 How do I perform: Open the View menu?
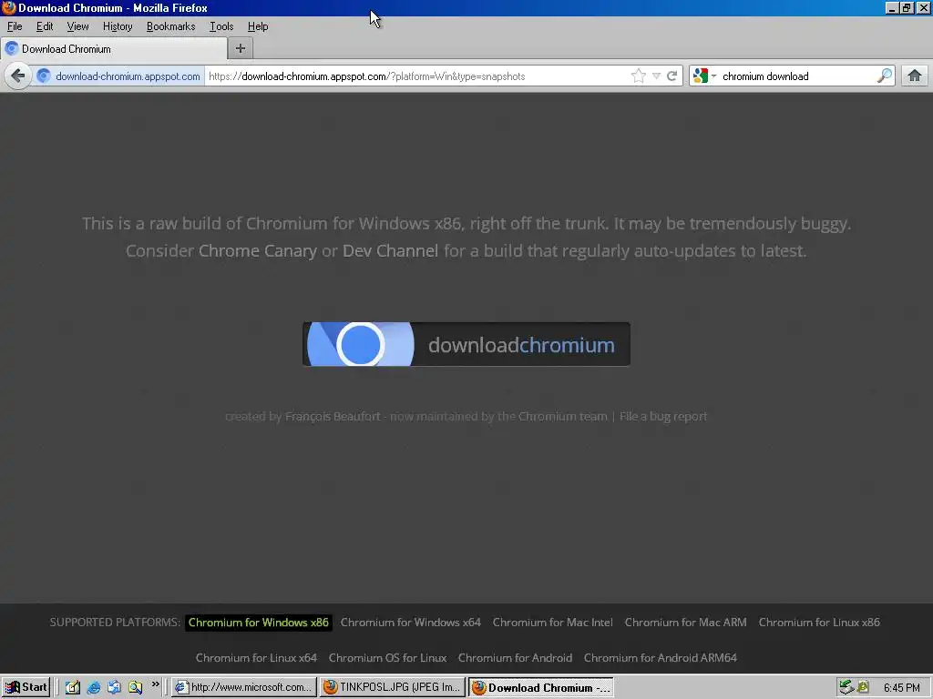[x=78, y=26]
